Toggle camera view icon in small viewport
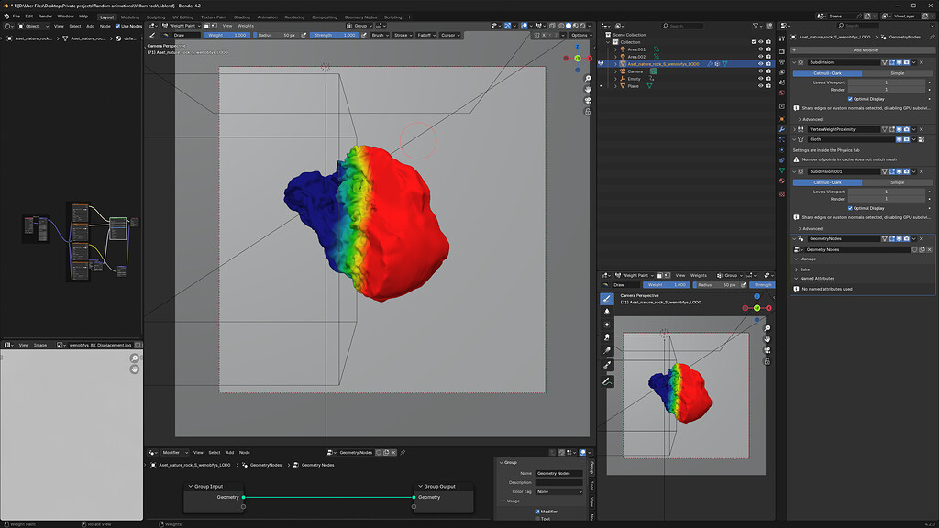Image resolution: width=939 pixels, height=528 pixels. click(x=768, y=350)
